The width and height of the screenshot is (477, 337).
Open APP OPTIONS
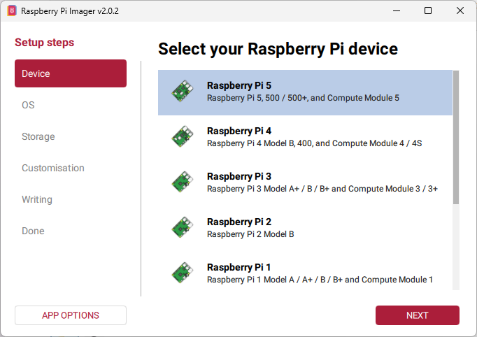tap(71, 315)
